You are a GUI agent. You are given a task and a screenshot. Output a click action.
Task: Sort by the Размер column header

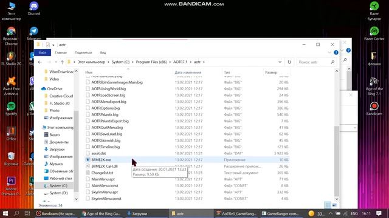click(271, 73)
